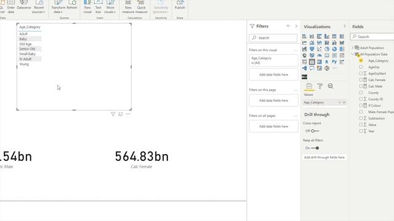The width and height of the screenshot is (394, 221).
Task: Choose the Area chart visualization
Action: [312, 42]
